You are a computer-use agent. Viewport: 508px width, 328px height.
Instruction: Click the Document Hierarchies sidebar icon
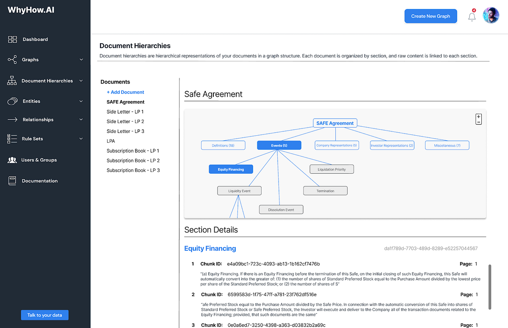click(11, 80)
